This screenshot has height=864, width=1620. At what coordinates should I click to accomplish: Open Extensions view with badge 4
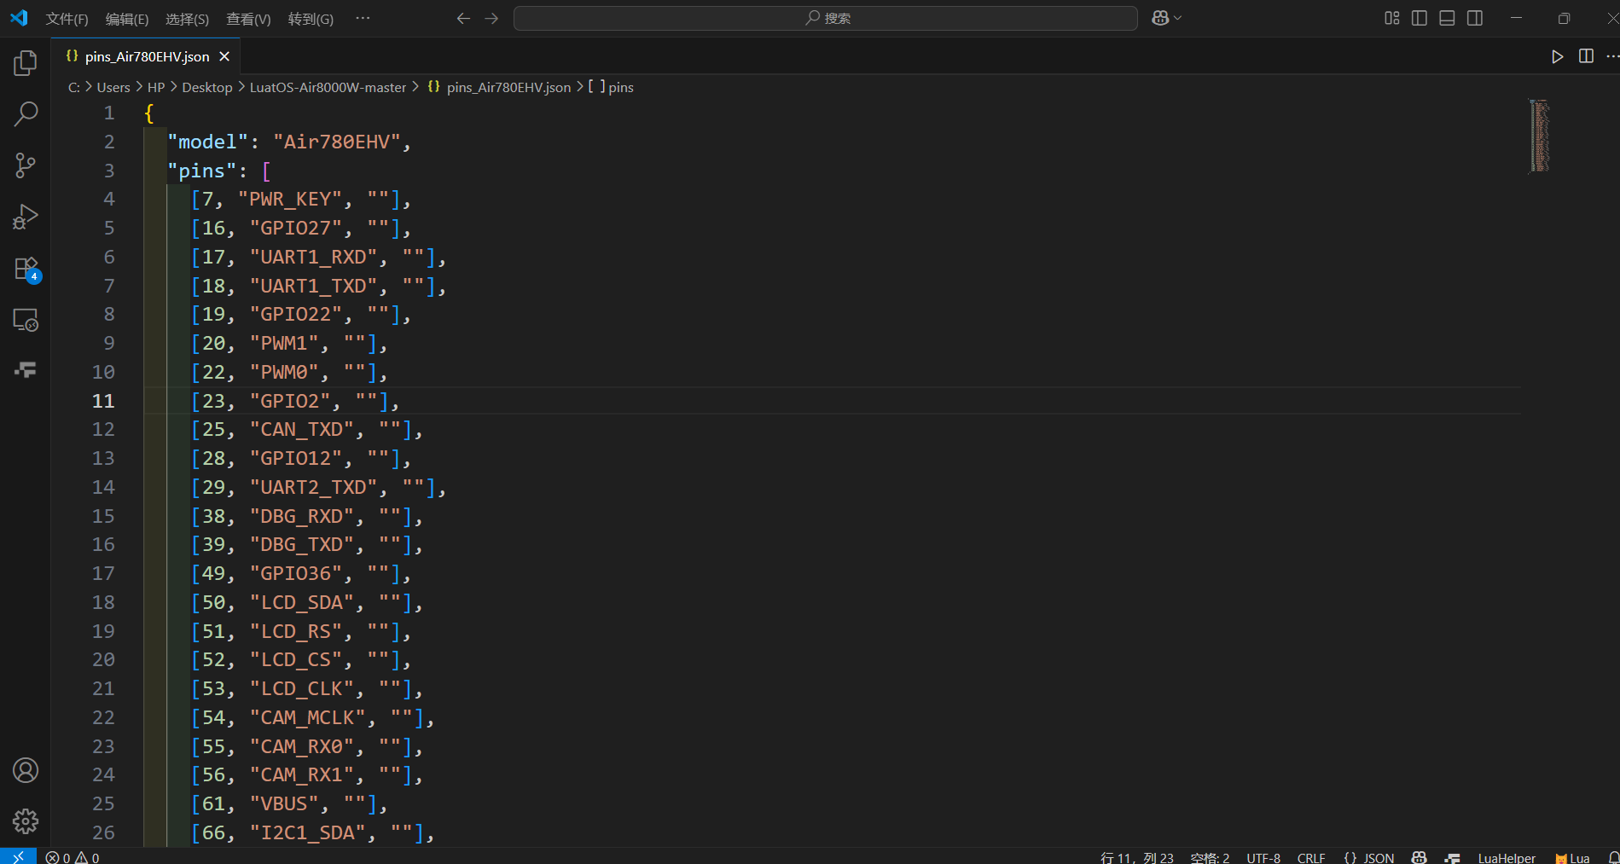[x=26, y=269]
